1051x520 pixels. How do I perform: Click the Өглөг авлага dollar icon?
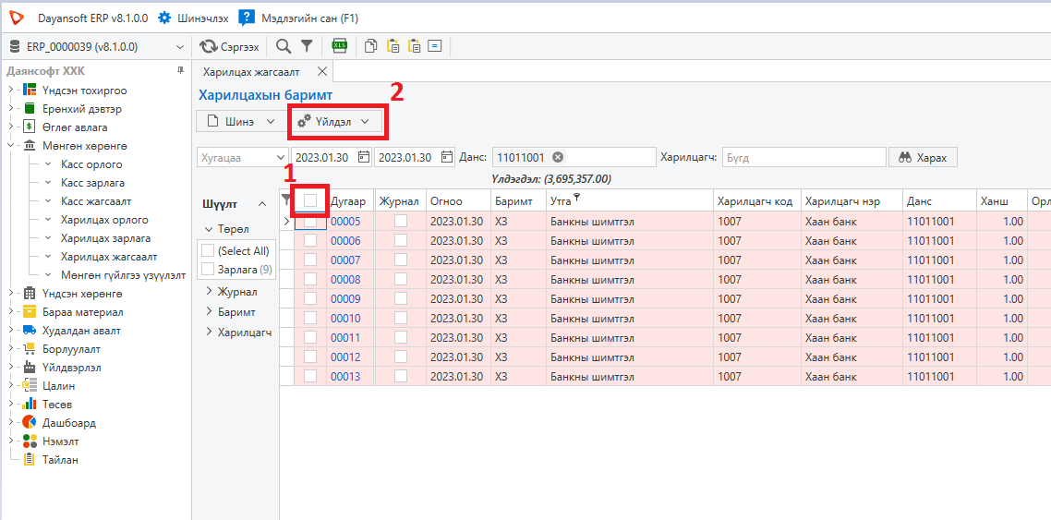click(x=30, y=127)
